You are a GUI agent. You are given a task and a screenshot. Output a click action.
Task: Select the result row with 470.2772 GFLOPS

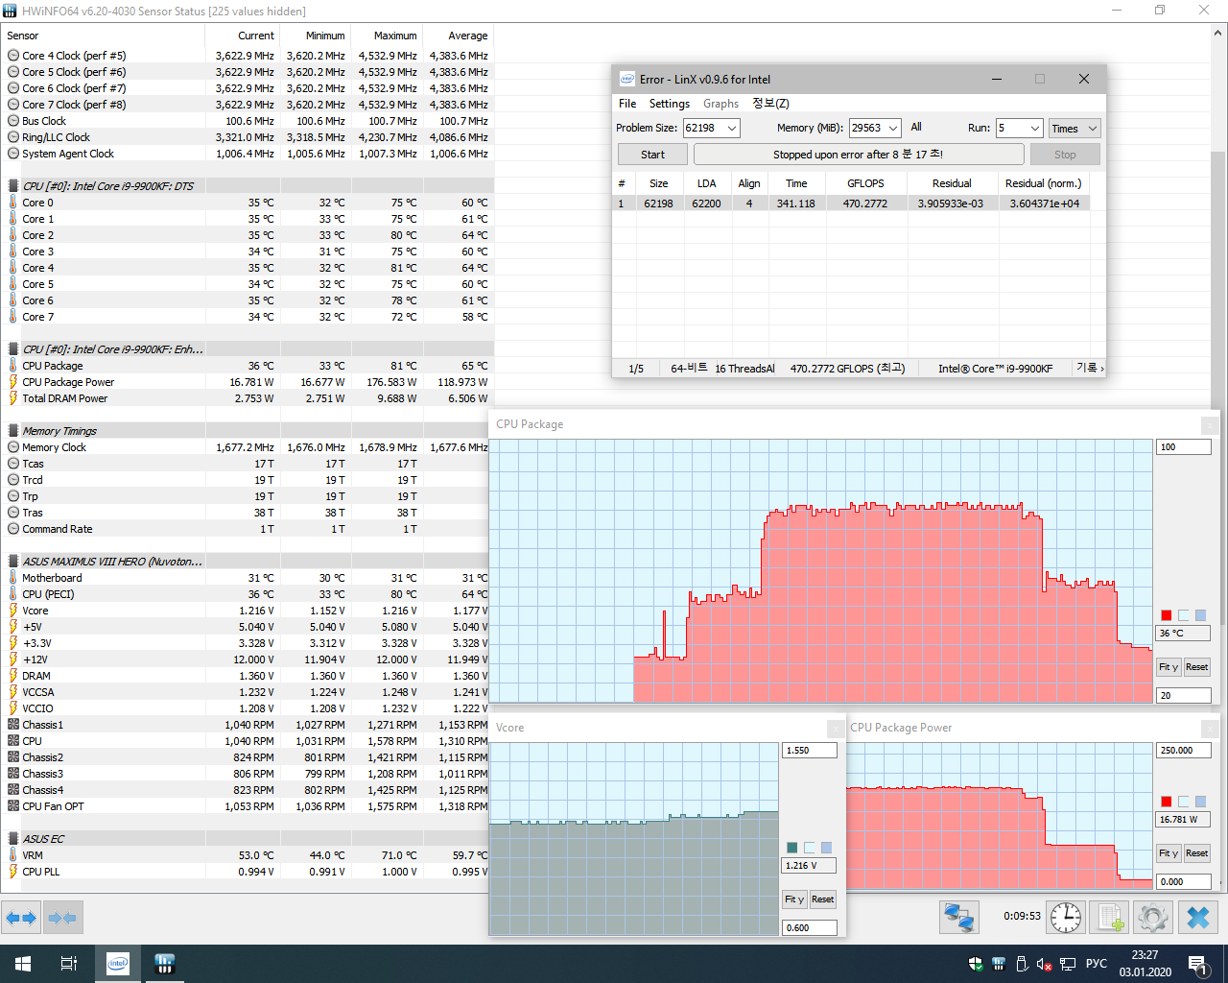pos(851,204)
